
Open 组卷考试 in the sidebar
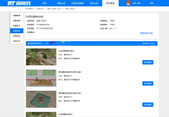coord(17,36)
